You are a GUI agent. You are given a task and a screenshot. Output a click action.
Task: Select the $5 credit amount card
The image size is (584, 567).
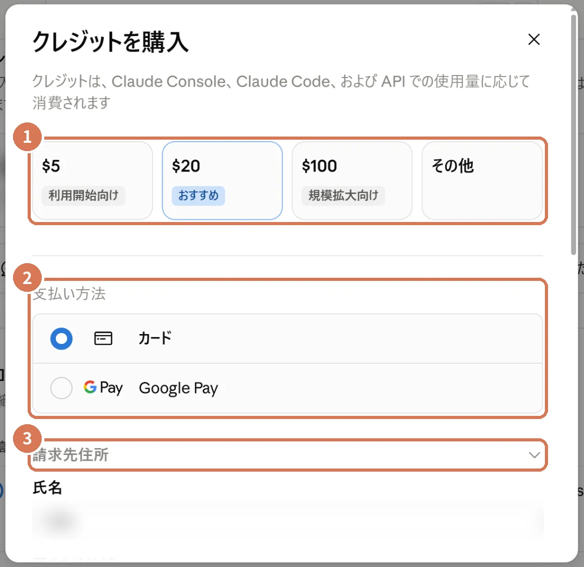coord(92,180)
